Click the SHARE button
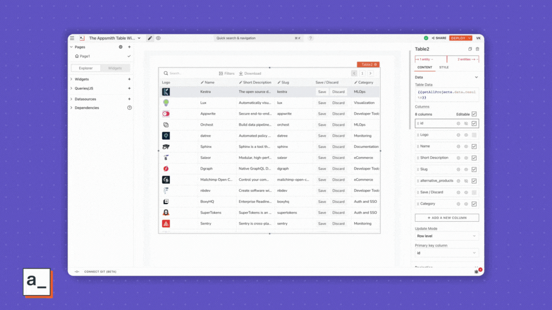Screen dimensions: 552x310 point(439,38)
